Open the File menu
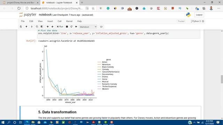The width and height of the screenshot is (223, 125). point(23,21)
